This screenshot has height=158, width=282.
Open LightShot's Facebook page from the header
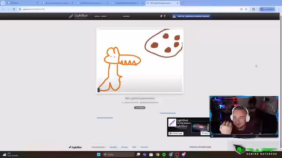165,16
